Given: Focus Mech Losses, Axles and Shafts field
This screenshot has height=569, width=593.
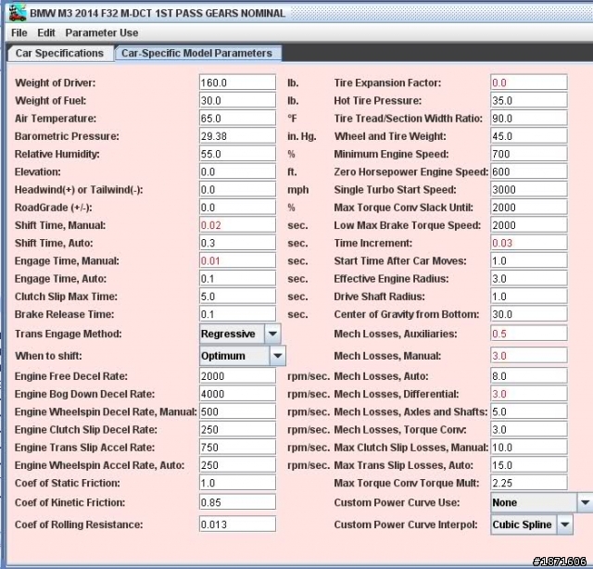Looking at the screenshot, I should [529, 411].
